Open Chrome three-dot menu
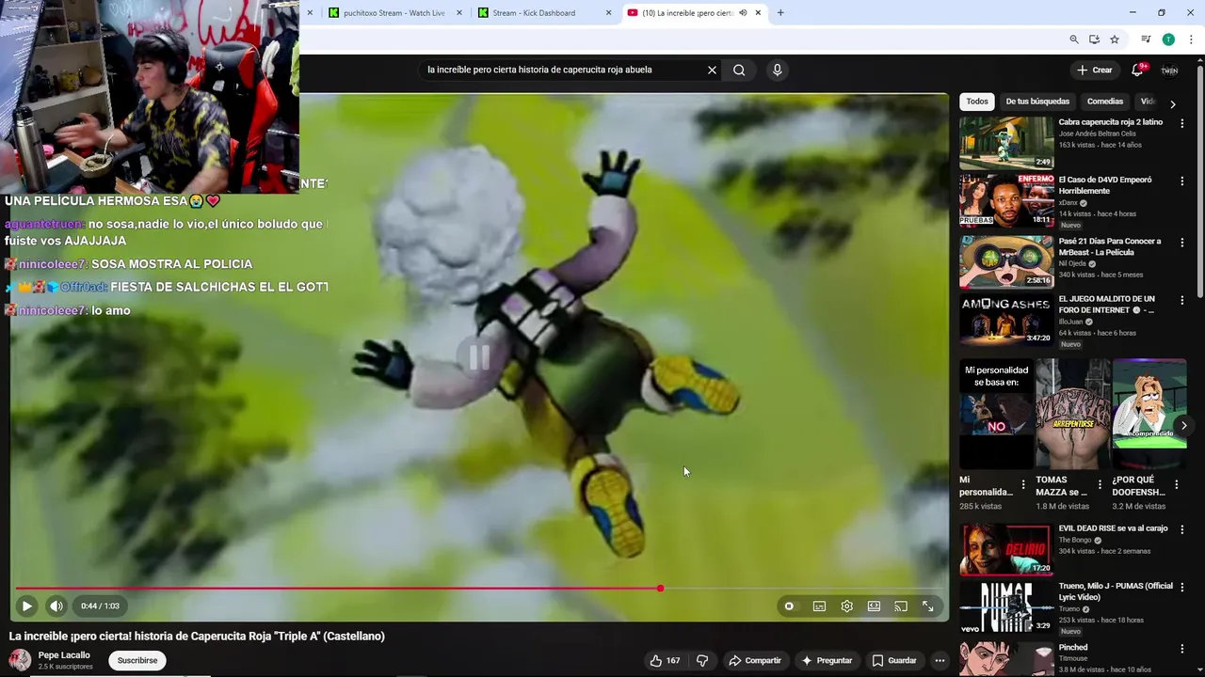The image size is (1205, 677). pyautogui.click(x=1191, y=39)
